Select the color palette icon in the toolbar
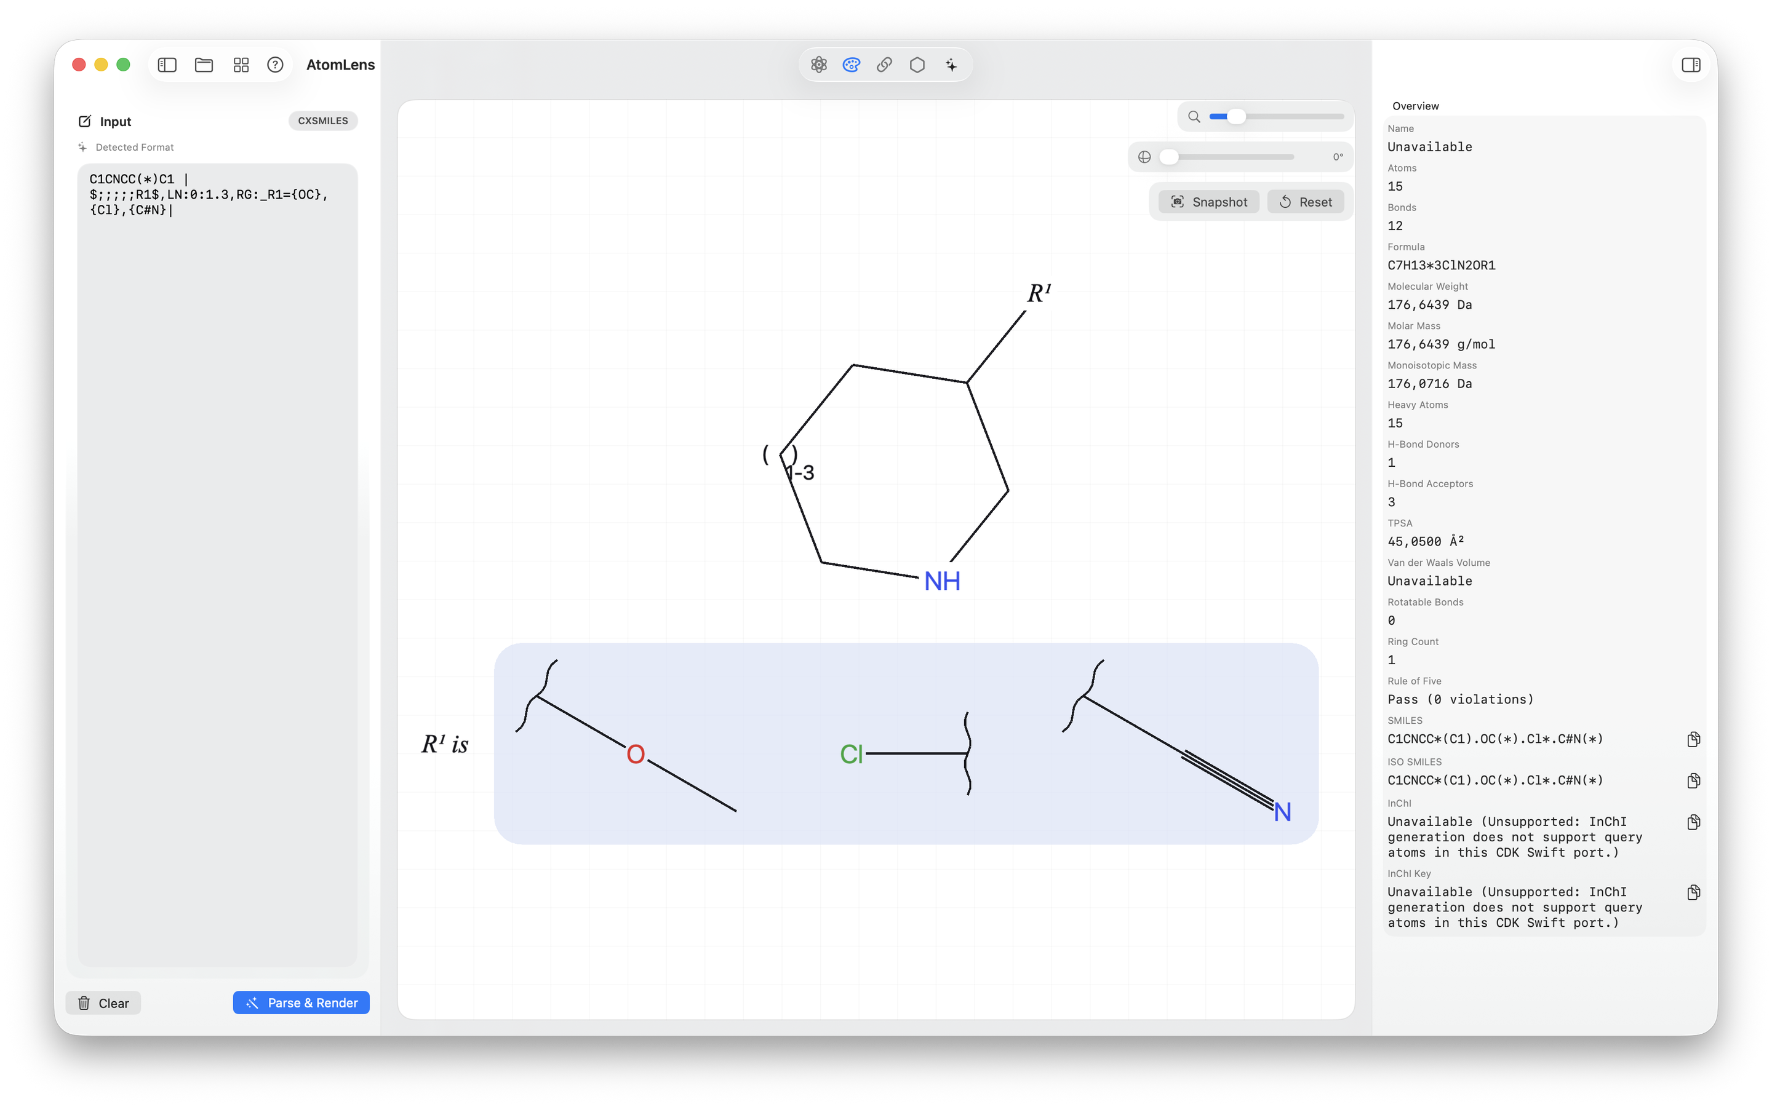Screen dimensions: 1772x1107 tap(851, 65)
